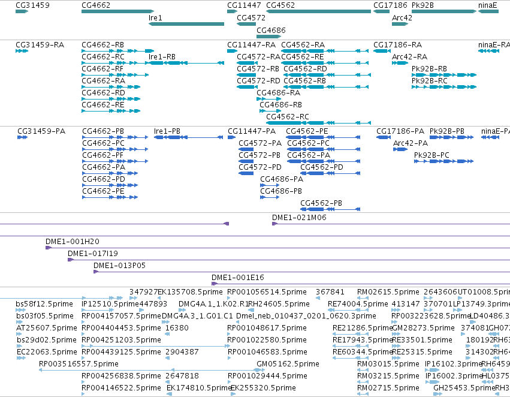
Task: Select transcript CG4686-RA label
Action: (279, 93)
